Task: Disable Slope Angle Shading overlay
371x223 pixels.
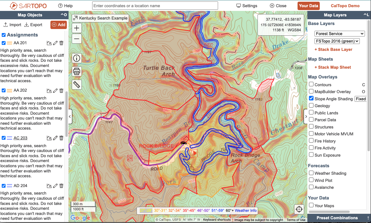Action: (311, 98)
